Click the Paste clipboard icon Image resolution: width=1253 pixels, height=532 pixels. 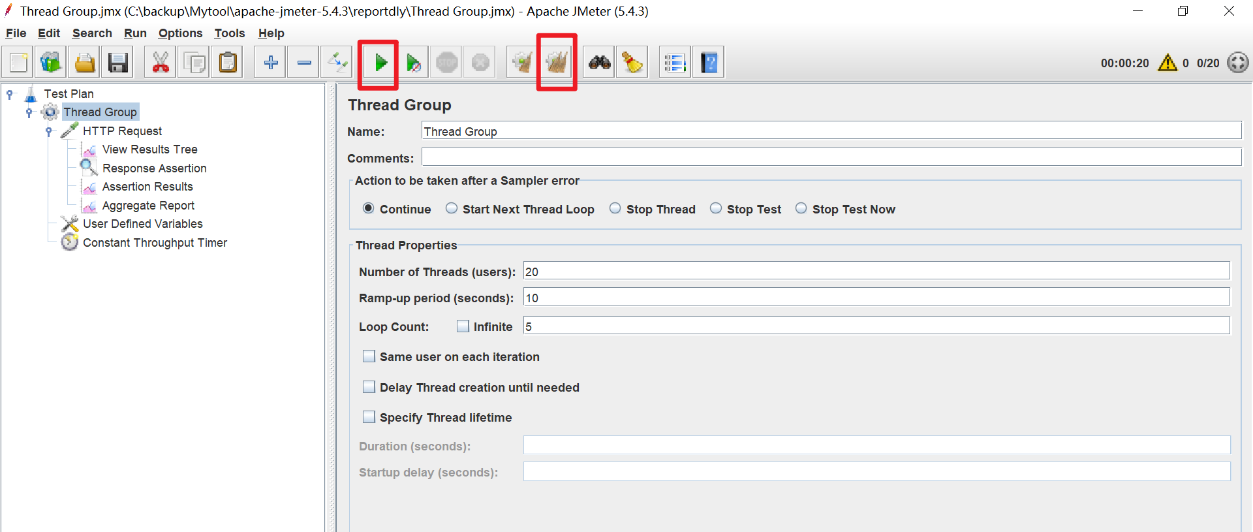click(228, 63)
